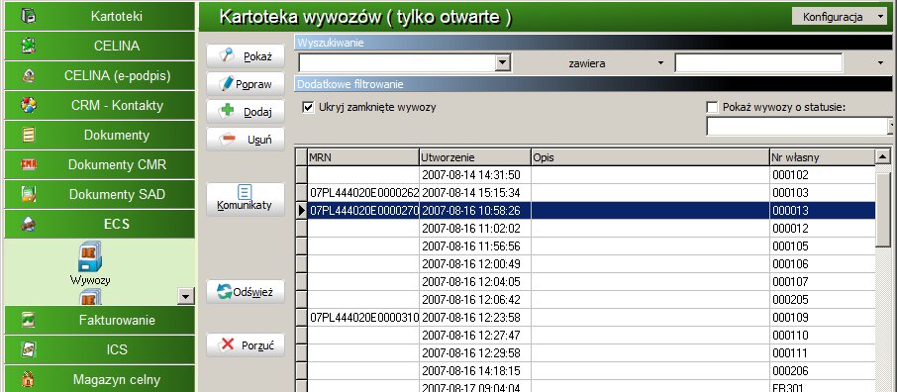This screenshot has width=897, height=392.
Task: Sort by the MRN column header
Action: (363, 156)
